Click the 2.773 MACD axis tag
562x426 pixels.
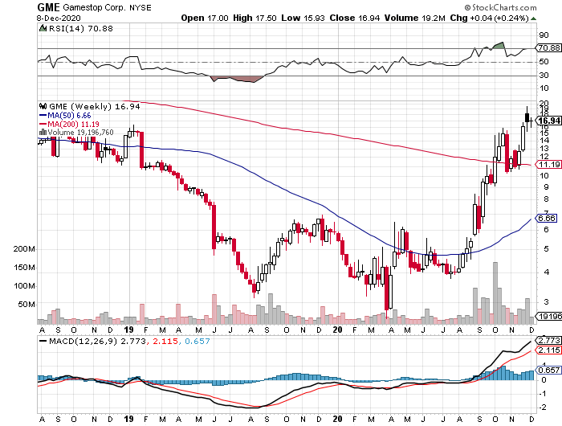[x=548, y=340]
